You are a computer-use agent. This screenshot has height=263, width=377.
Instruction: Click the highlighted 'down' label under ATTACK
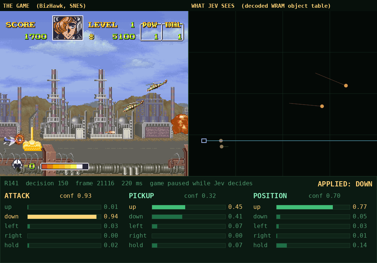[11, 217]
